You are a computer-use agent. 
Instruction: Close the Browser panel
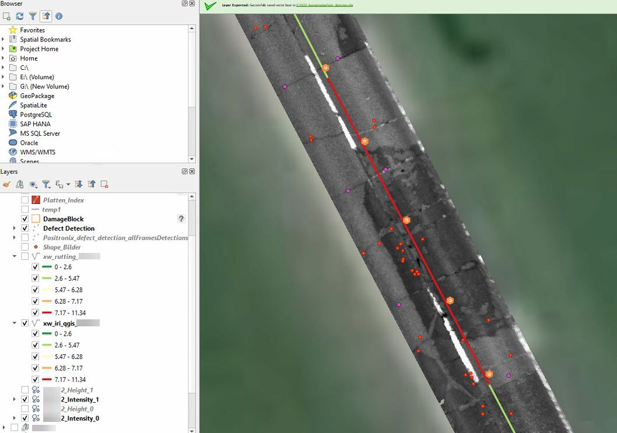point(192,3)
